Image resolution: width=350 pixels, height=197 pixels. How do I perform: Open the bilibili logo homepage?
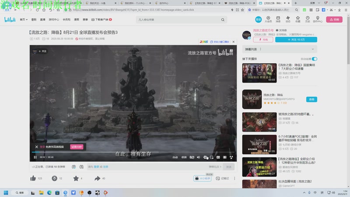pos(10,19)
